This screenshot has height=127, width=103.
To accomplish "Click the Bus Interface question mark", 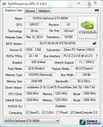I will pos(97,56).
